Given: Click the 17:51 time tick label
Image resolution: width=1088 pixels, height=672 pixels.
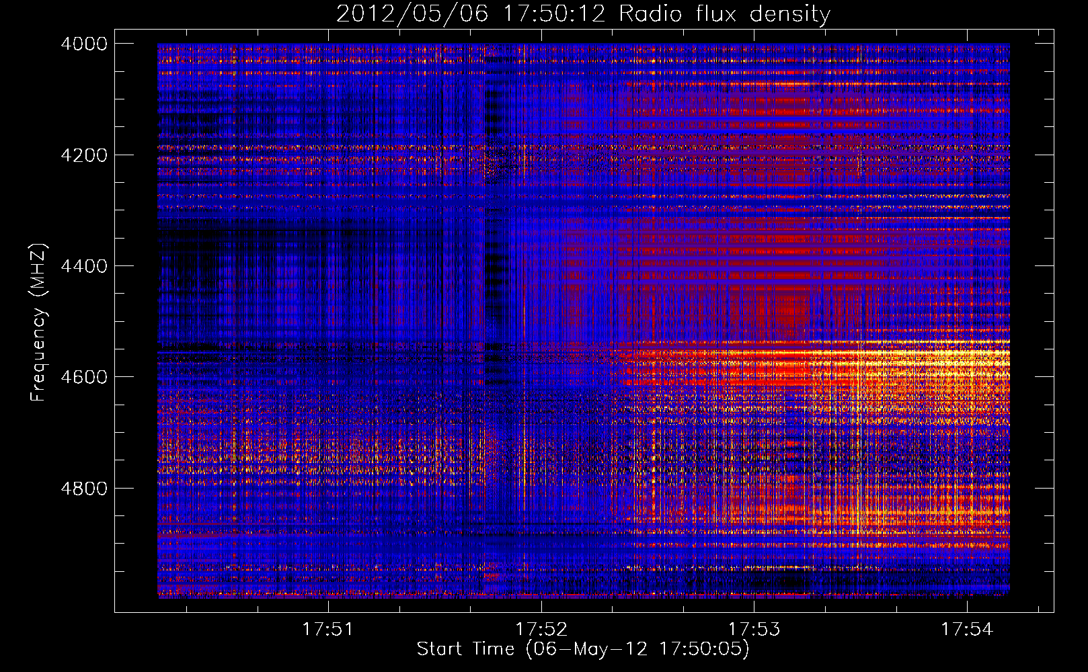Looking at the screenshot, I should pyautogui.click(x=328, y=630).
